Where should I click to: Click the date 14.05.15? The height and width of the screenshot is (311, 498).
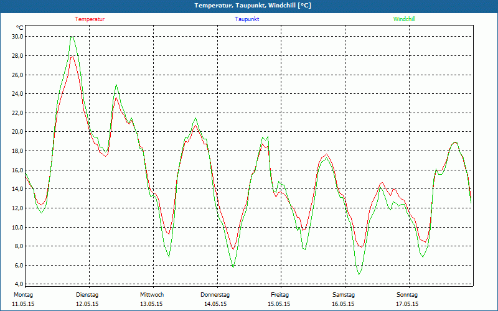click(x=215, y=304)
